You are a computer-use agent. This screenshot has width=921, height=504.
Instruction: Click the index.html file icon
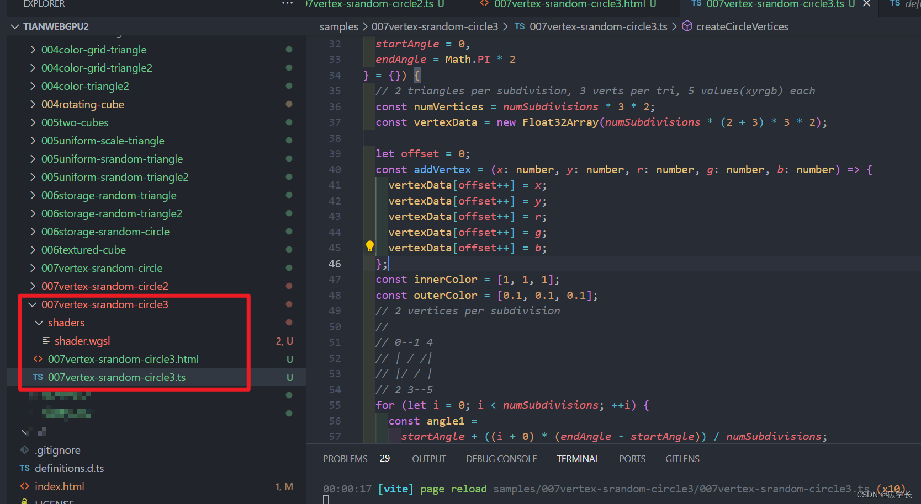point(24,486)
